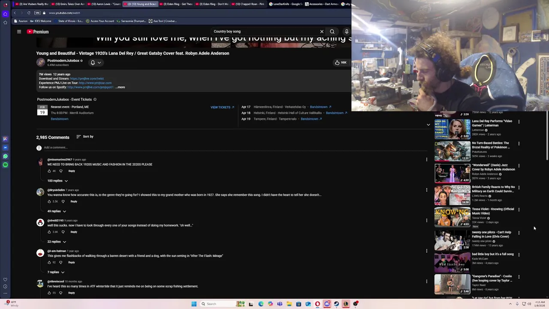Image resolution: width=549 pixels, height=309 pixels.
Task: Reload the page in Opera
Action: click(29, 13)
